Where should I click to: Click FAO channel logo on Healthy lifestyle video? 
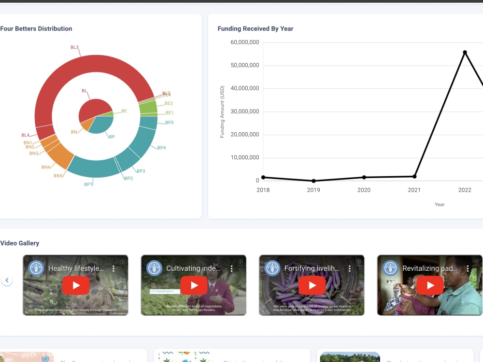[36, 268]
